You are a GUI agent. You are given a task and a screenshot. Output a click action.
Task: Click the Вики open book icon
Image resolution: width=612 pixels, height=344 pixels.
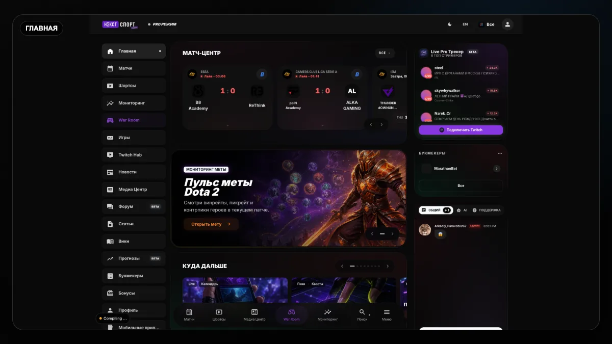(x=110, y=242)
